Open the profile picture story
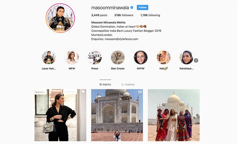237x144 pixels. pos(60,18)
